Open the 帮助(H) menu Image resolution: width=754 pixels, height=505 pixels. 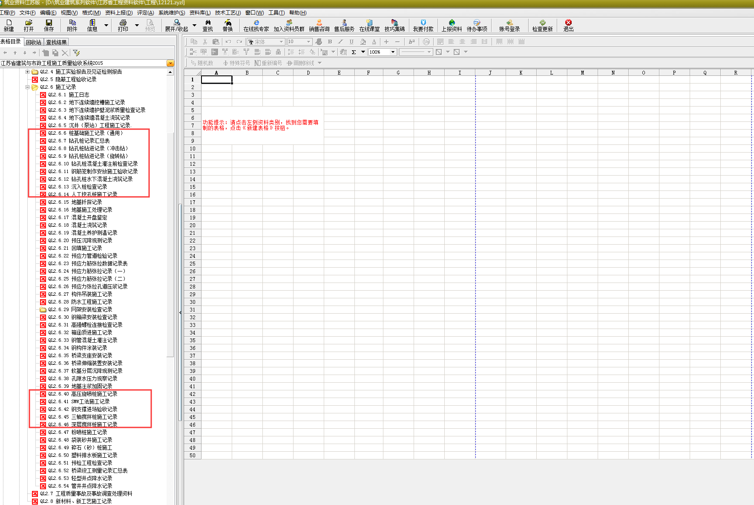point(298,13)
